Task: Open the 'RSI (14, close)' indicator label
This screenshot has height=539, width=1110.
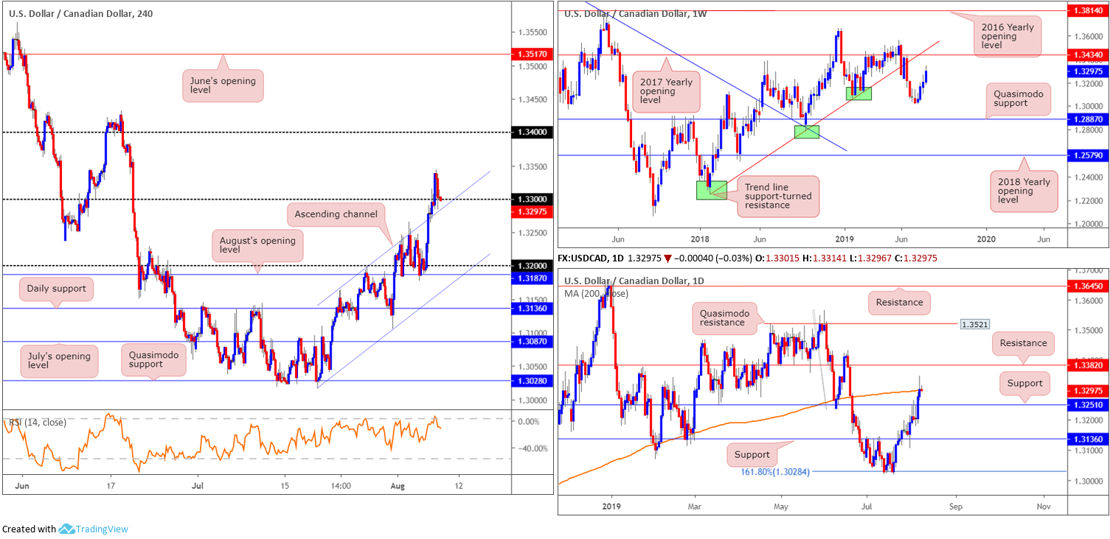Action: coord(37,423)
